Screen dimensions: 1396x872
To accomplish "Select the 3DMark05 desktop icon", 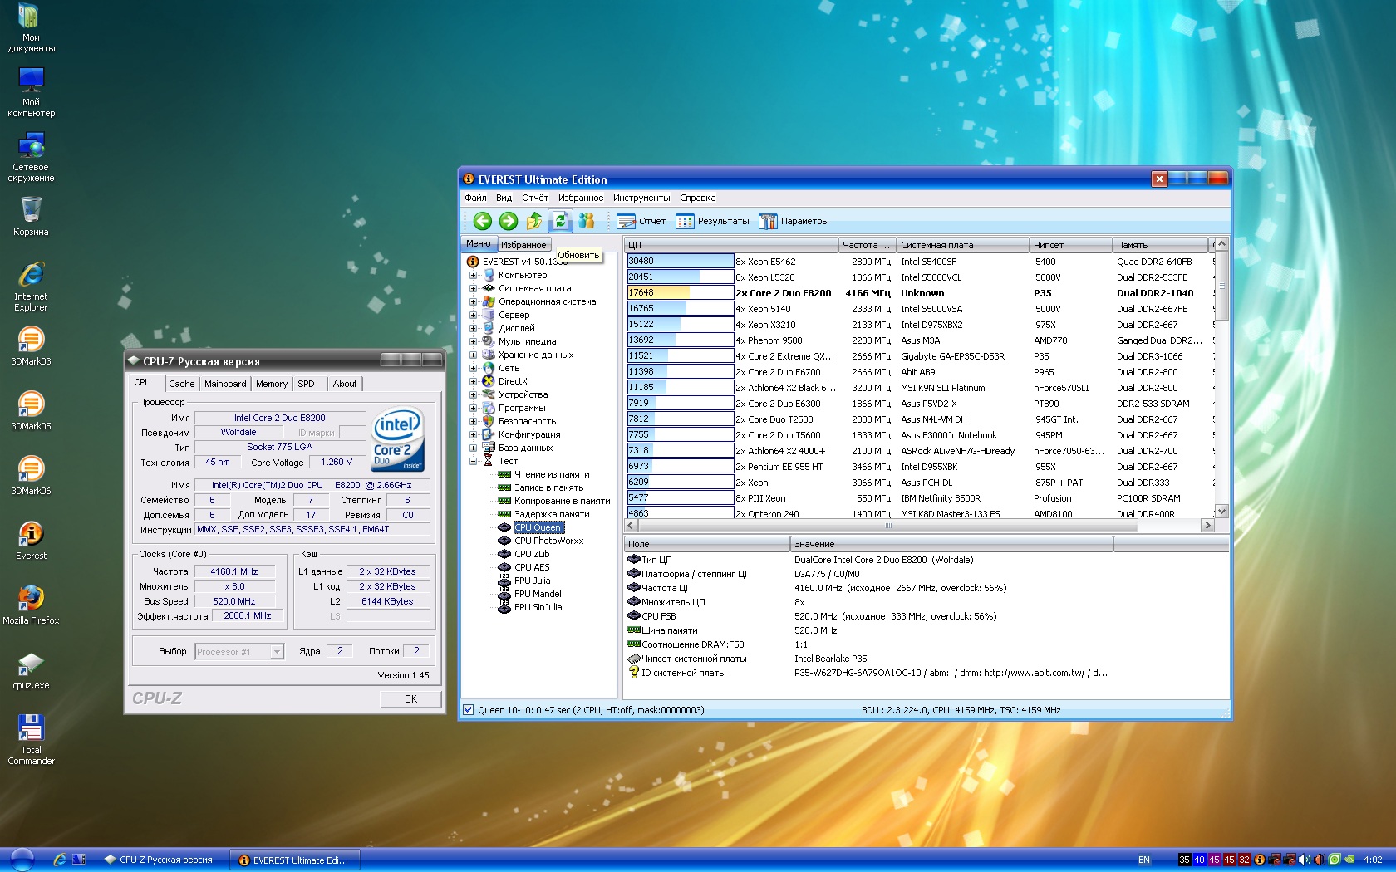I will point(31,410).
